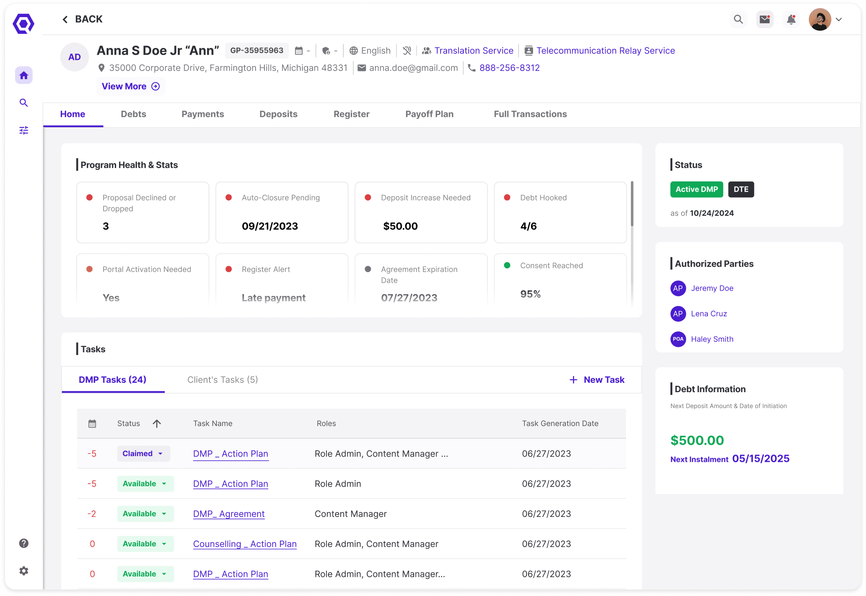Open the sidebar search icon
Viewport: 866px width, 596px height.
click(24, 103)
